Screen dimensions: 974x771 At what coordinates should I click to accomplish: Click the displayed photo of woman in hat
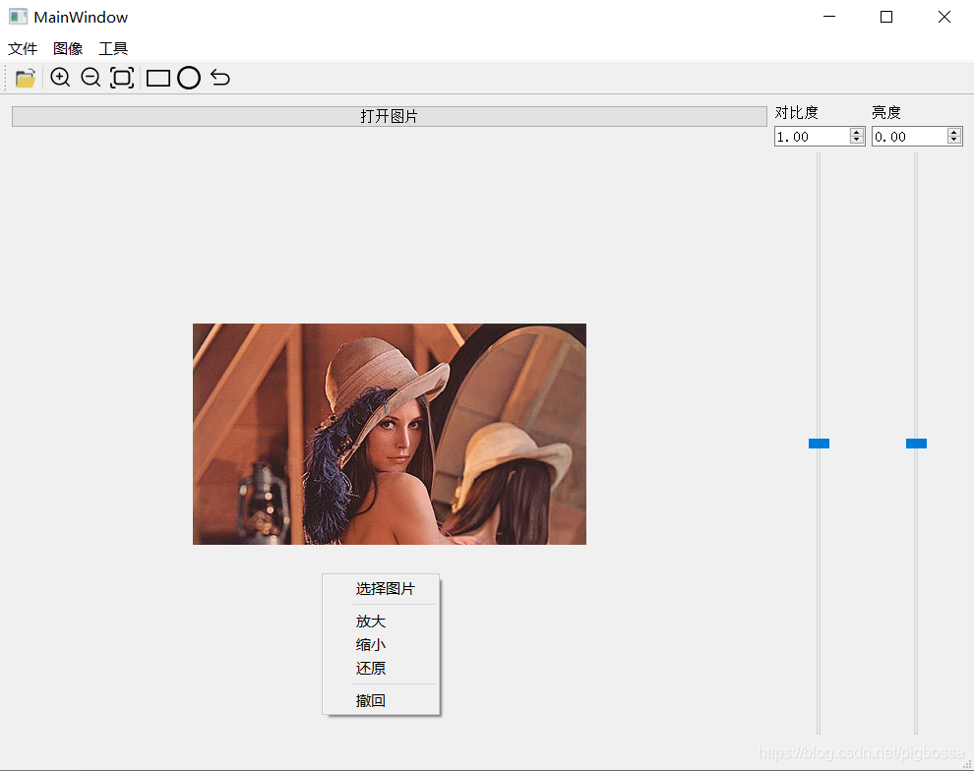click(x=390, y=434)
